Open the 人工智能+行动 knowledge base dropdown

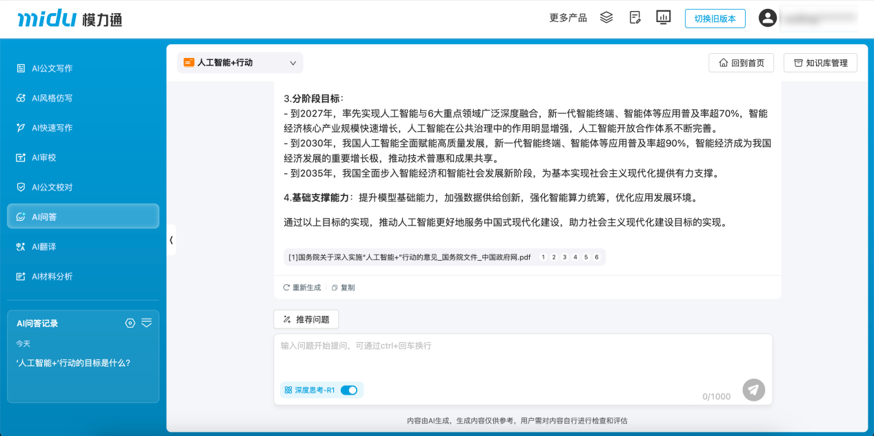pyautogui.click(x=240, y=62)
